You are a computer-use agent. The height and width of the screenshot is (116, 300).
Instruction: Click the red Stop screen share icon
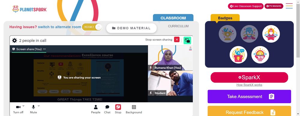118,107
